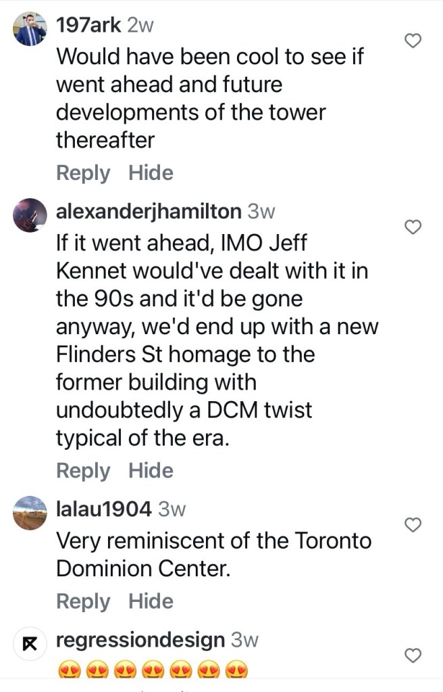Tap heart next to lalau1904's comment
This screenshot has width=443, height=692.
click(413, 524)
